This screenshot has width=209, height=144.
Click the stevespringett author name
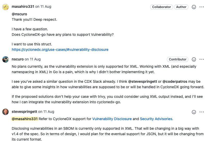[x=24, y=112]
